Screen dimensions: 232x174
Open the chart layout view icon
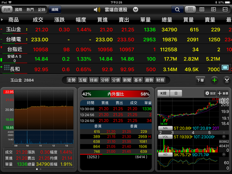pyautogui.click(x=225, y=10)
